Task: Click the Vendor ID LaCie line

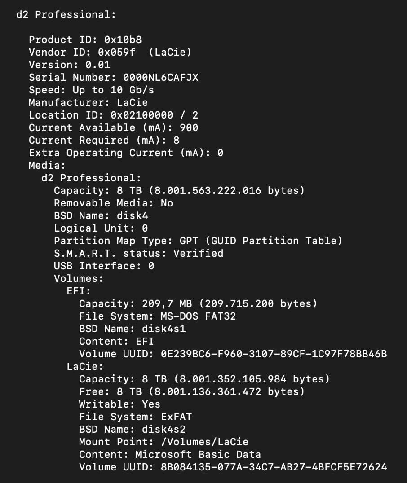Action: coord(110,53)
